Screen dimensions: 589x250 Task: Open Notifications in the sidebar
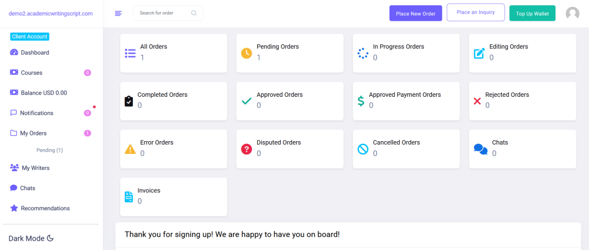(36, 113)
